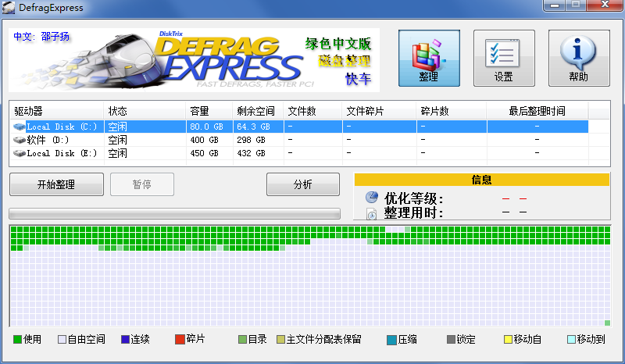Click the 主文件分配表保留 legend swatch

[x=281, y=339]
